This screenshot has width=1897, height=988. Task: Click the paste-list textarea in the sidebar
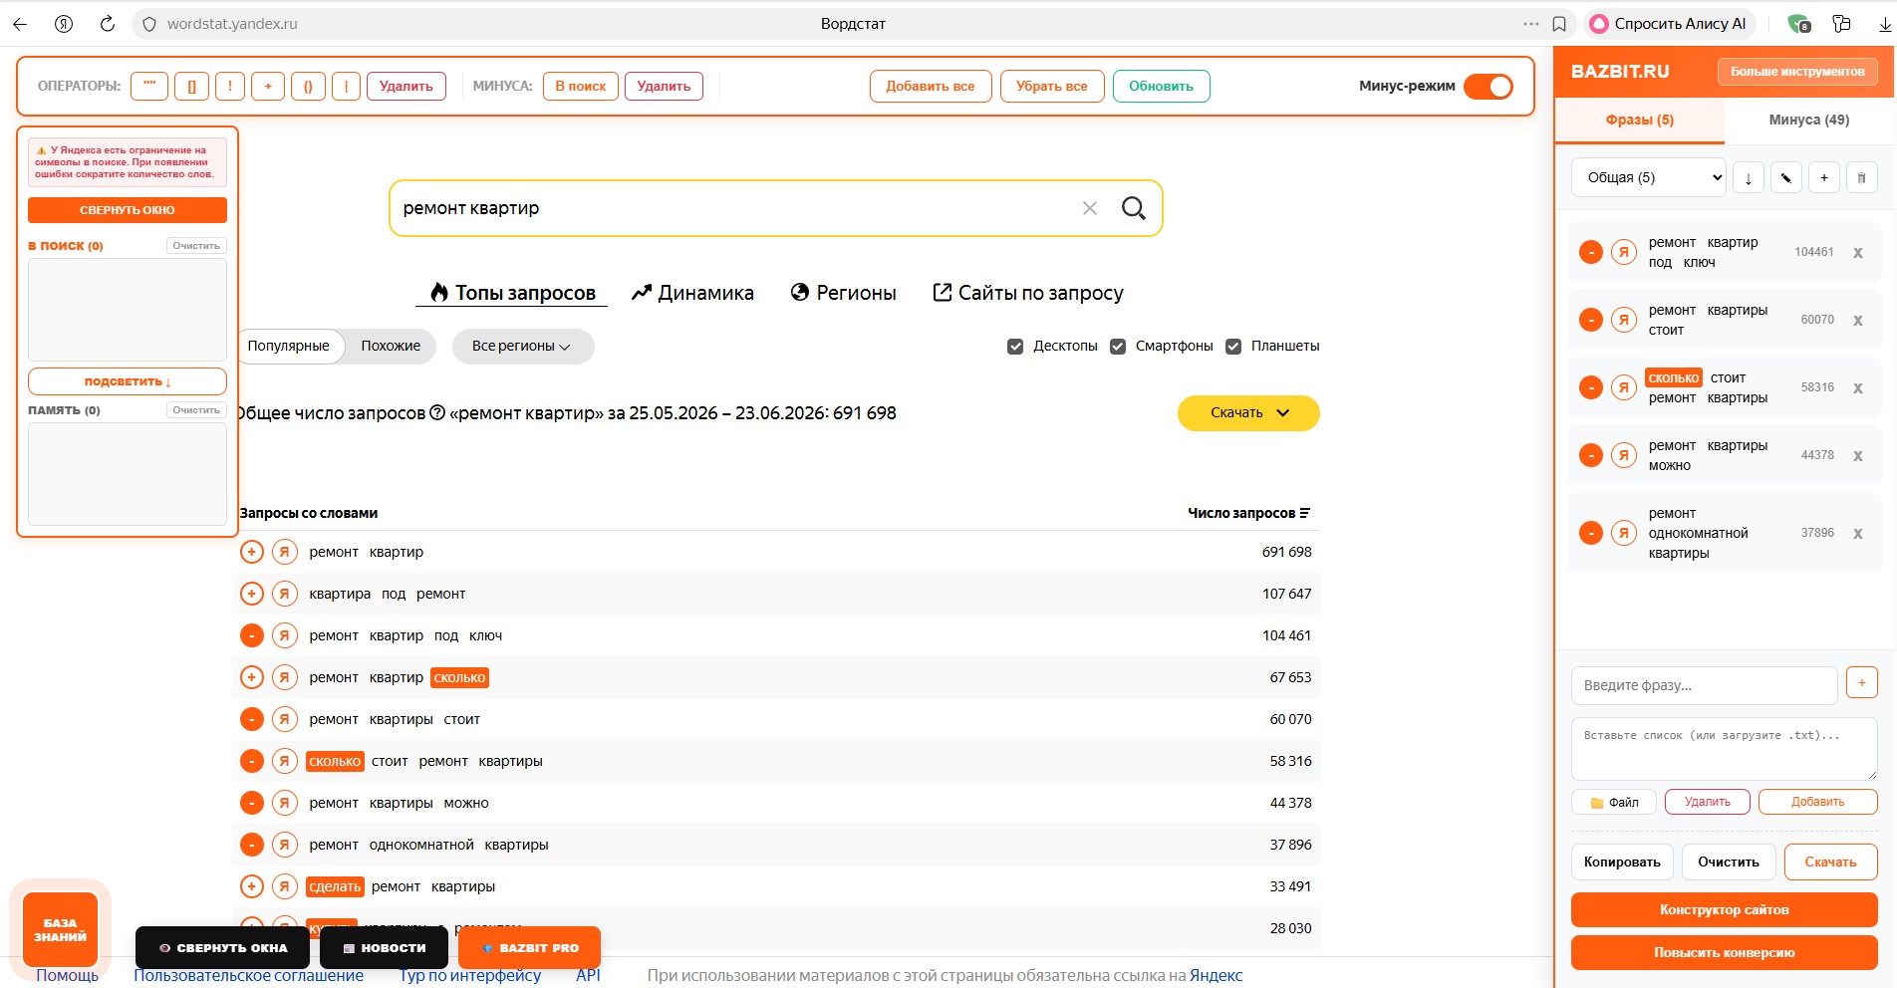(1725, 749)
